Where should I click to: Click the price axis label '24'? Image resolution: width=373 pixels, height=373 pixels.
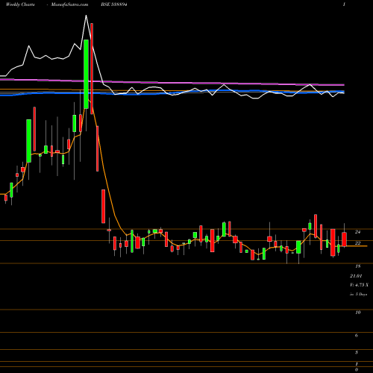coord(357,232)
